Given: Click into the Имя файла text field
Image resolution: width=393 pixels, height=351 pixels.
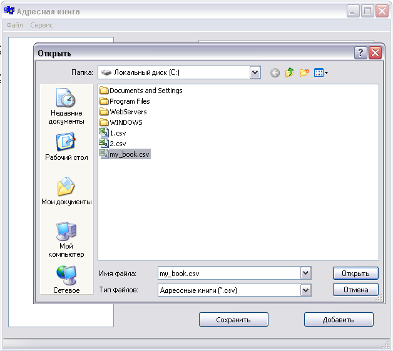Looking at the screenshot, I should pos(229,273).
